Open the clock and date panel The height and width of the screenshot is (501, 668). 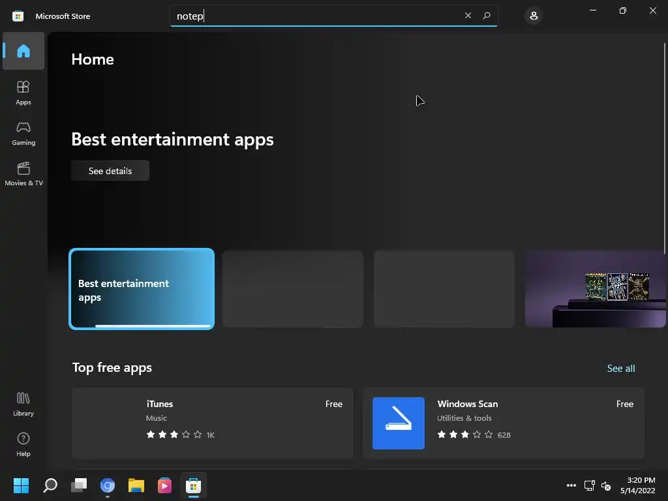(x=637, y=485)
